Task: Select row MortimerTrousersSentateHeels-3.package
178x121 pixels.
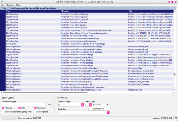Action: click(x=89, y=46)
